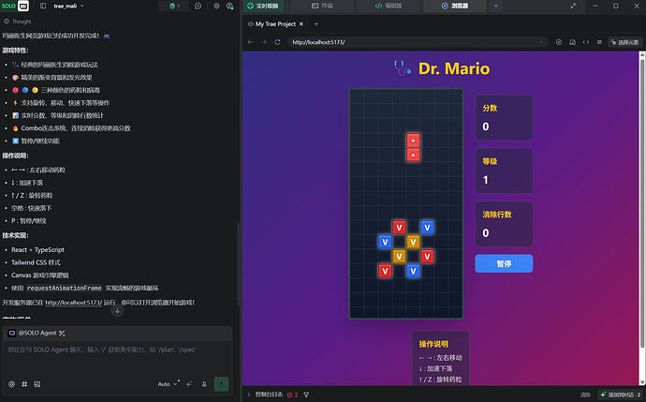
Task: Expand the 控制台日志 console log panel
Action: click(x=265, y=395)
